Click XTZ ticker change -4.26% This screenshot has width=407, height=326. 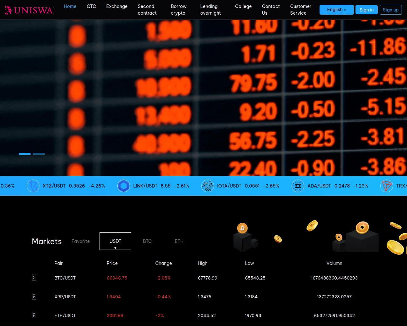click(97, 186)
